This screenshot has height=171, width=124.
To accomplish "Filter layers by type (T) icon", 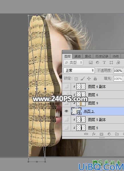I will coord(104,62).
